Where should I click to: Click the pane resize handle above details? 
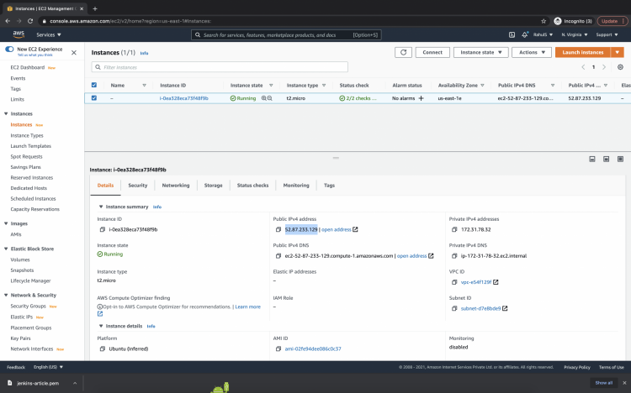[x=336, y=158]
